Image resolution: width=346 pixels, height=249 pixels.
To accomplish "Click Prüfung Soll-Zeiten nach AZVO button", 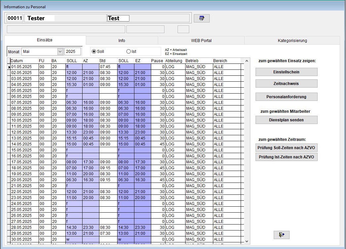I will click(287, 147).
